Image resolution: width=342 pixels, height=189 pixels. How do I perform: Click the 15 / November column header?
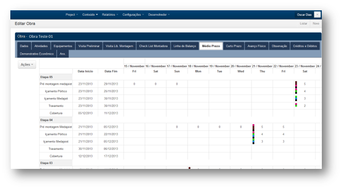pos(134,66)
